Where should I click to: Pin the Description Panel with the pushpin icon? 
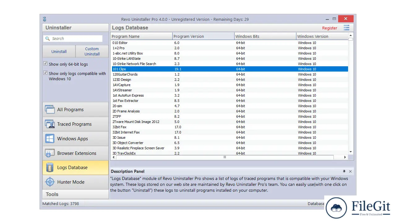pos(344,171)
